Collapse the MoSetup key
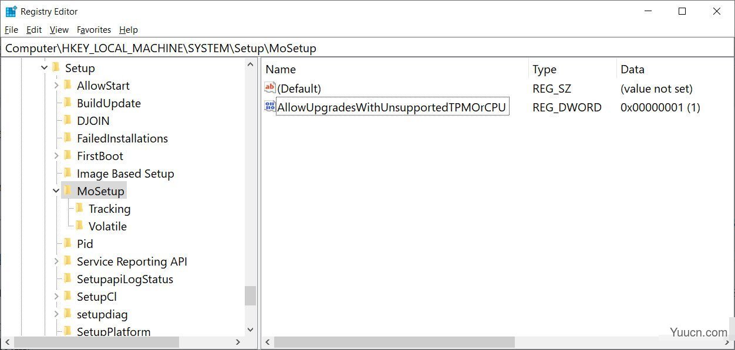The width and height of the screenshot is (735, 350). point(56,191)
